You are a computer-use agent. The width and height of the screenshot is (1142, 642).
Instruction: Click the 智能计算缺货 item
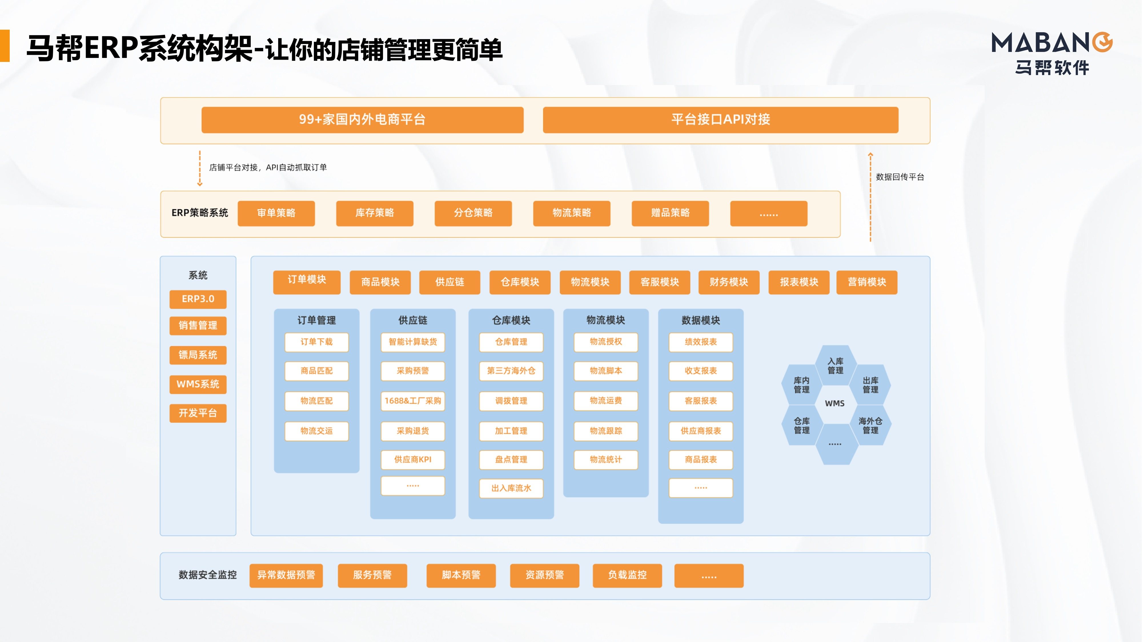click(x=413, y=342)
